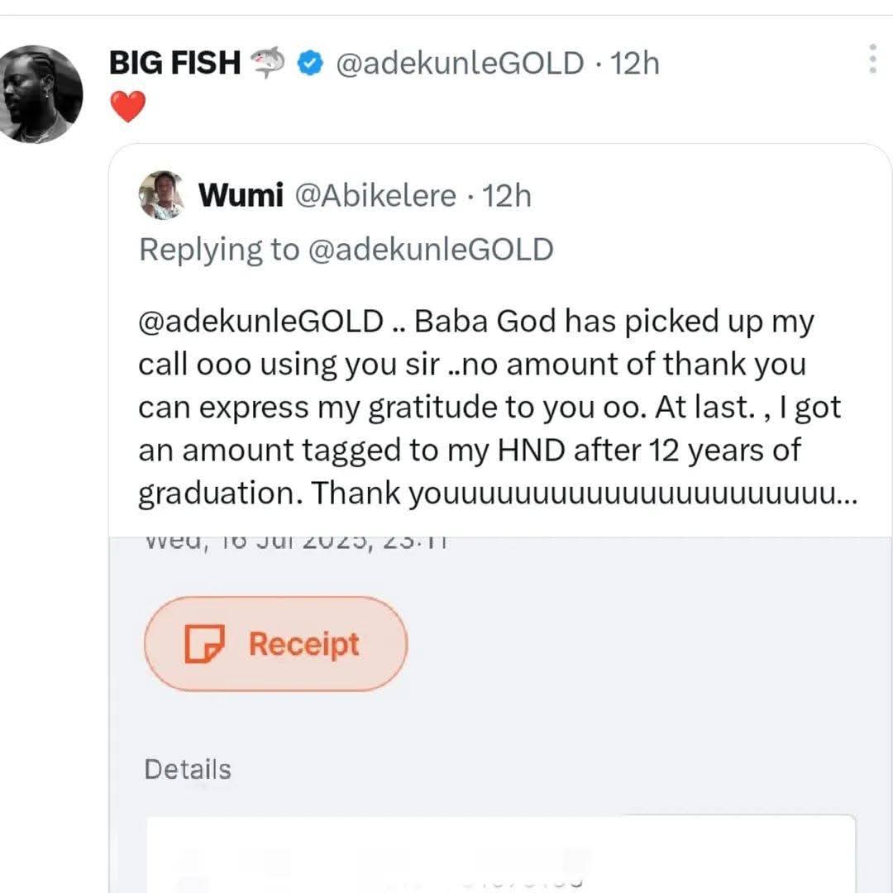Click the Details section heading

(x=188, y=769)
